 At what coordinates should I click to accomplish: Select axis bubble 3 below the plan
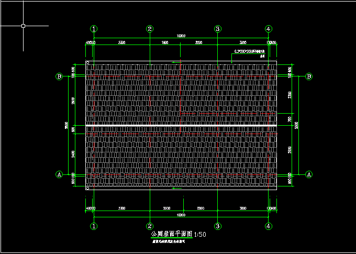[x=217, y=226]
